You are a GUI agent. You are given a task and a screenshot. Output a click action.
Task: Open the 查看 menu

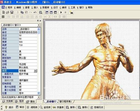coord(26,8)
